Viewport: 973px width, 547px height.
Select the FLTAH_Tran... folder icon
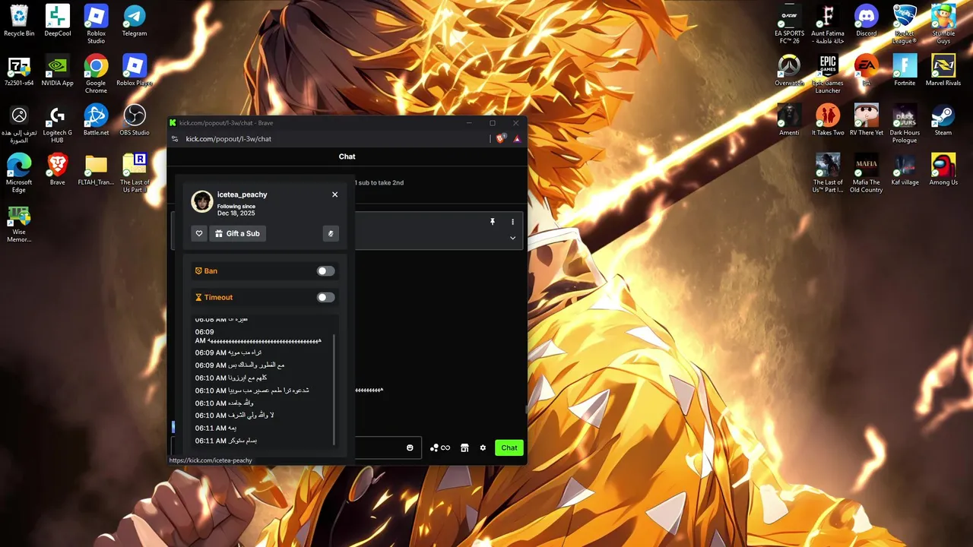pos(96,169)
